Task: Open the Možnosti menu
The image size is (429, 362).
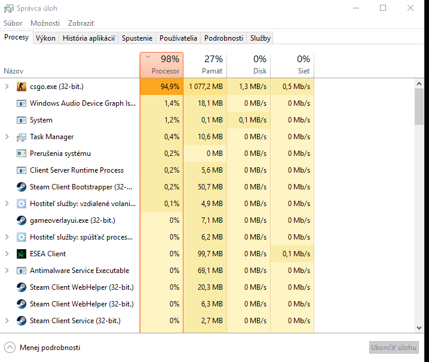Action: [45, 23]
